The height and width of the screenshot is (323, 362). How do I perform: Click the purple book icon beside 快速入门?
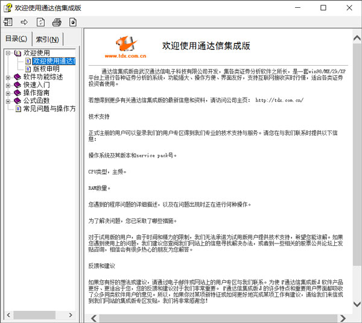tap(17, 85)
